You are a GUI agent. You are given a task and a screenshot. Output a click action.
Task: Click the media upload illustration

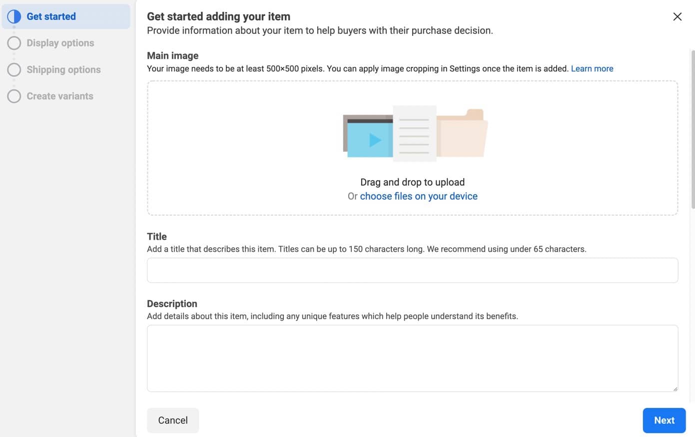[415, 133]
